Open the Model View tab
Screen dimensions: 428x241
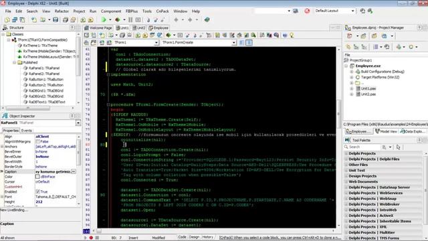pyautogui.click(x=386, y=131)
